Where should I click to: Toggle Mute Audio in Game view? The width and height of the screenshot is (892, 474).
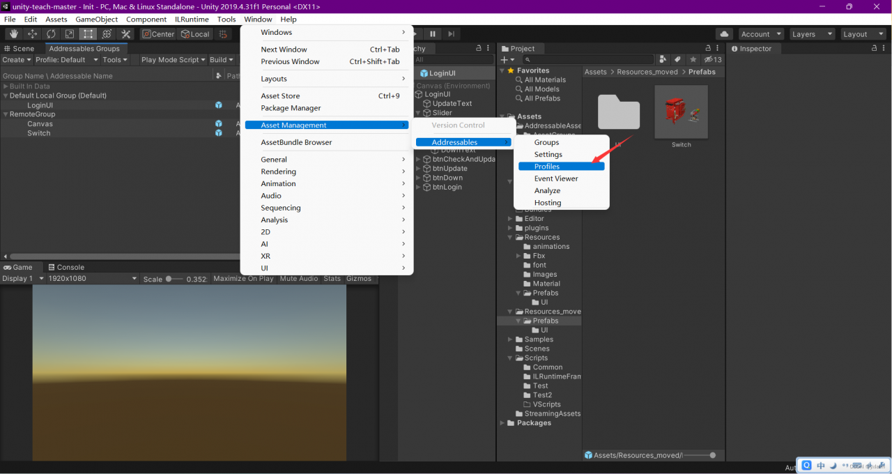[298, 279]
